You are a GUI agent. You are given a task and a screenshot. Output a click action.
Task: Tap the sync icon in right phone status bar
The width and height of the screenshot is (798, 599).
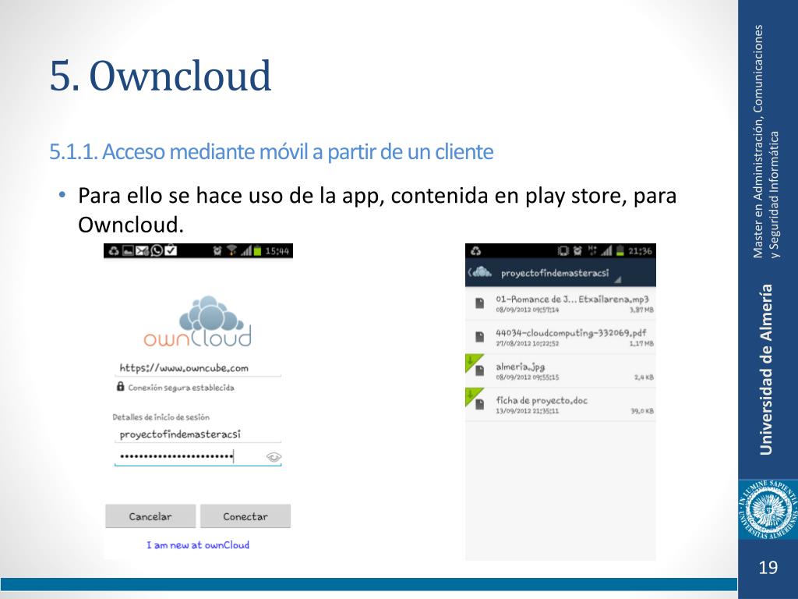click(x=476, y=250)
